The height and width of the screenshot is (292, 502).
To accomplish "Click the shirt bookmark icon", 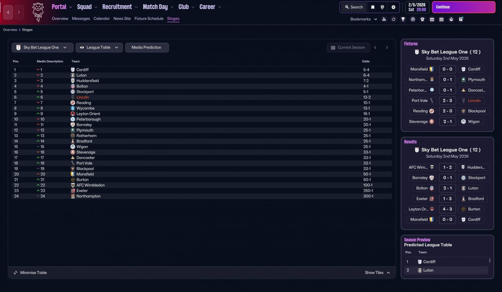I will (x=422, y=19).
